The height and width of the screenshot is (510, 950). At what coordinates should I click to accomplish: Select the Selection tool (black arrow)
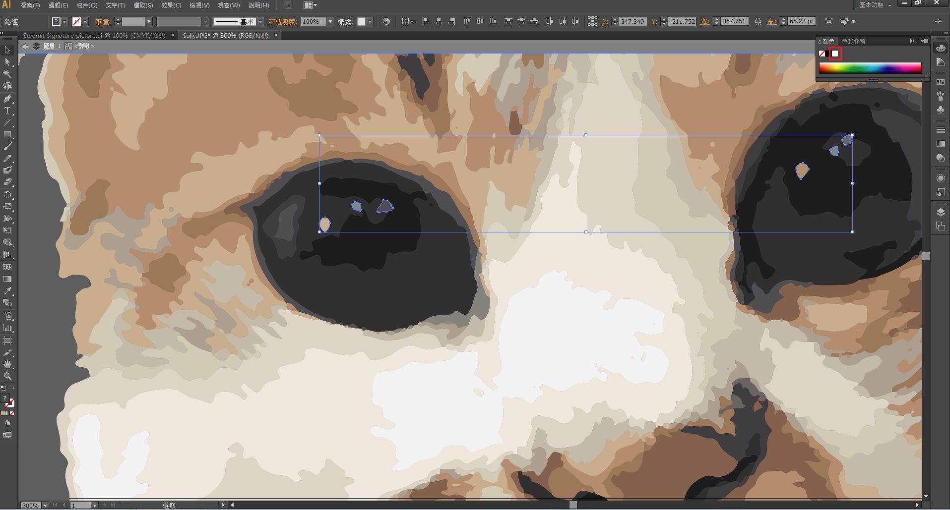point(7,50)
